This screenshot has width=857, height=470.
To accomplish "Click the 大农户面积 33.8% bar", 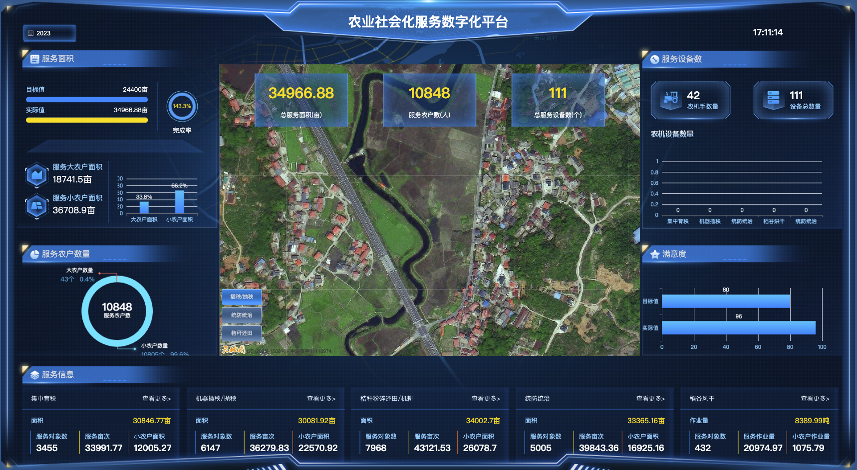I will pos(144,207).
